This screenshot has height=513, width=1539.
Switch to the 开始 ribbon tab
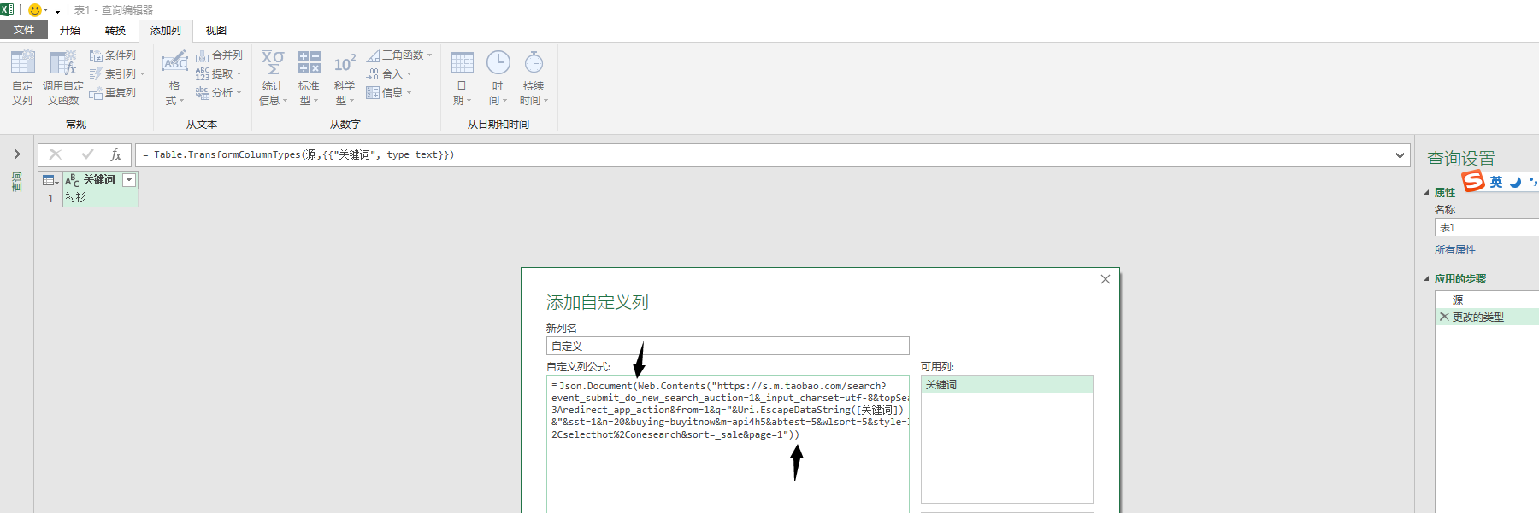coord(70,30)
